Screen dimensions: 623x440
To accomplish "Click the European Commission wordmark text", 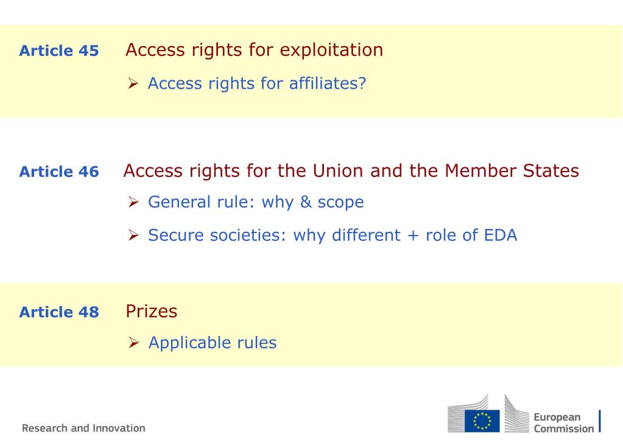I will [563, 423].
